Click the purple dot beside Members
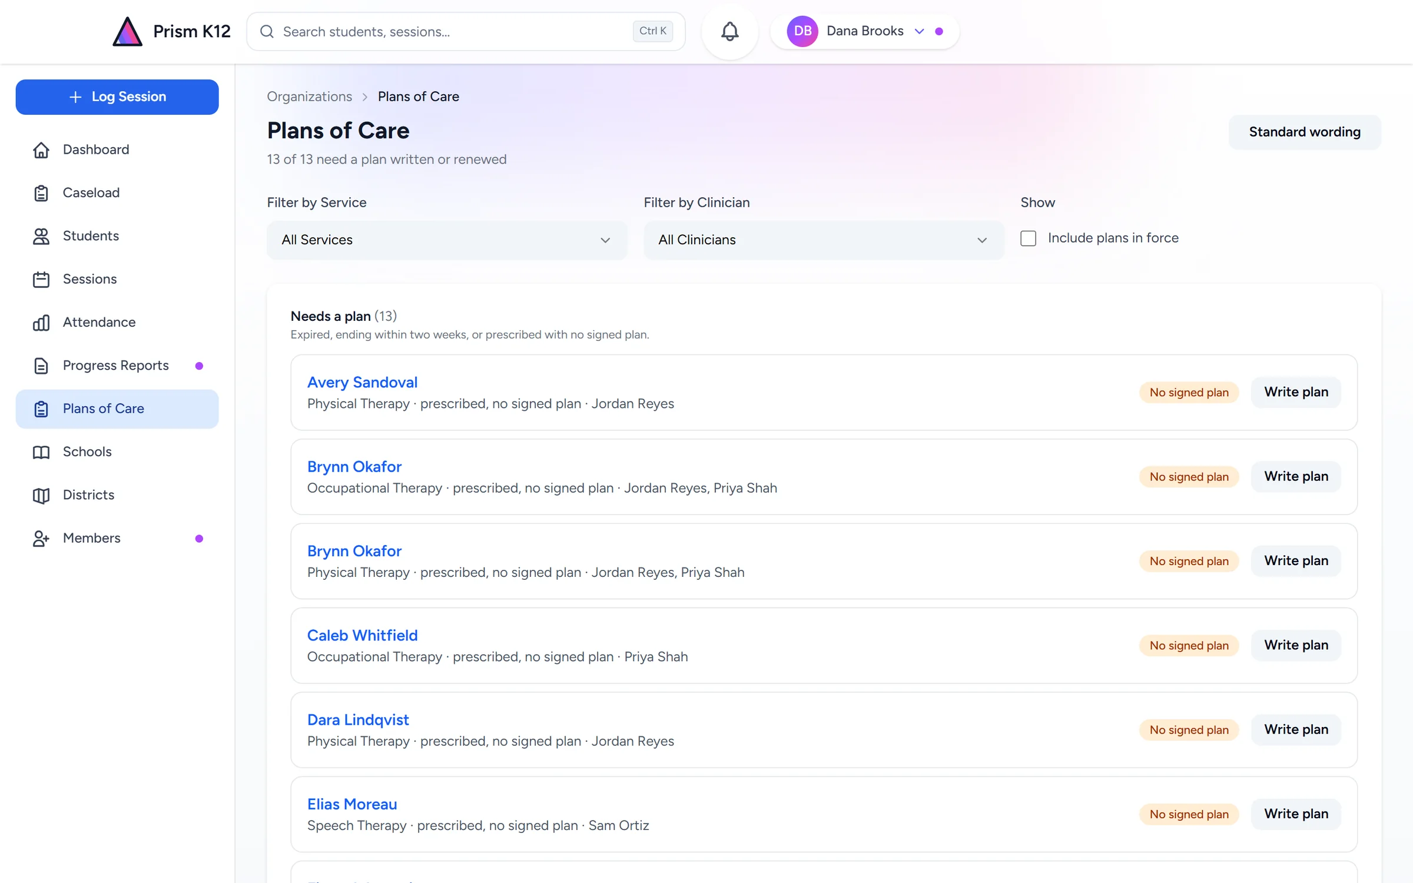 click(x=199, y=539)
